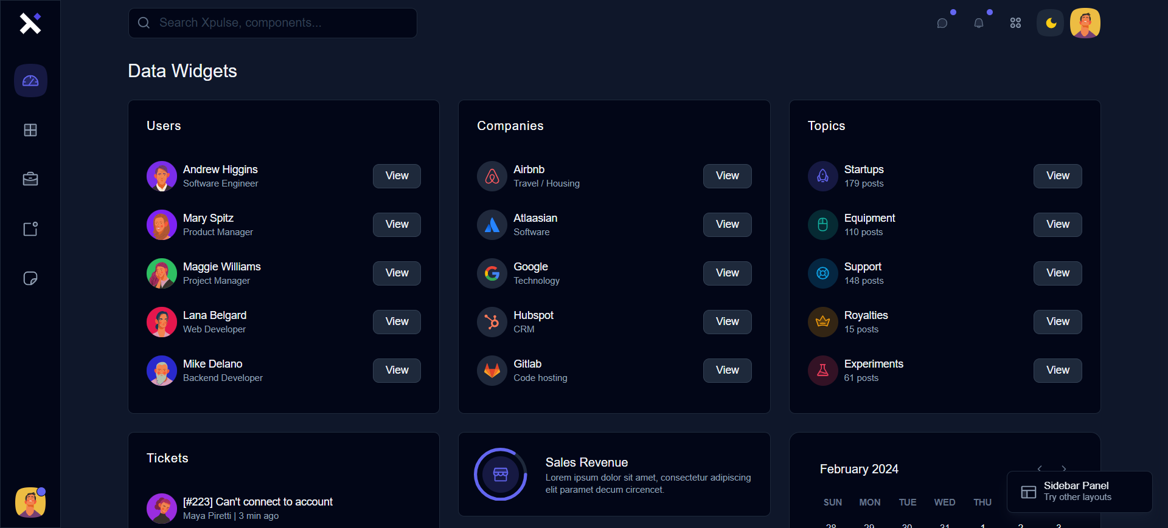Click the grid layout sidebar icon
1168x528 pixels.
[x=30, y=130]
